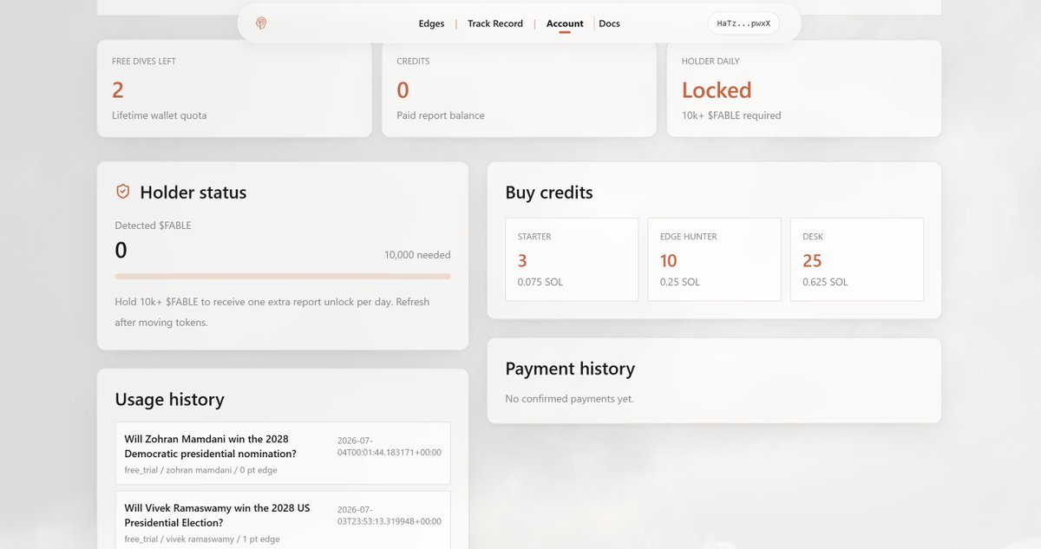Click the '10k+ $FABLE required' text

pos(731,115)
